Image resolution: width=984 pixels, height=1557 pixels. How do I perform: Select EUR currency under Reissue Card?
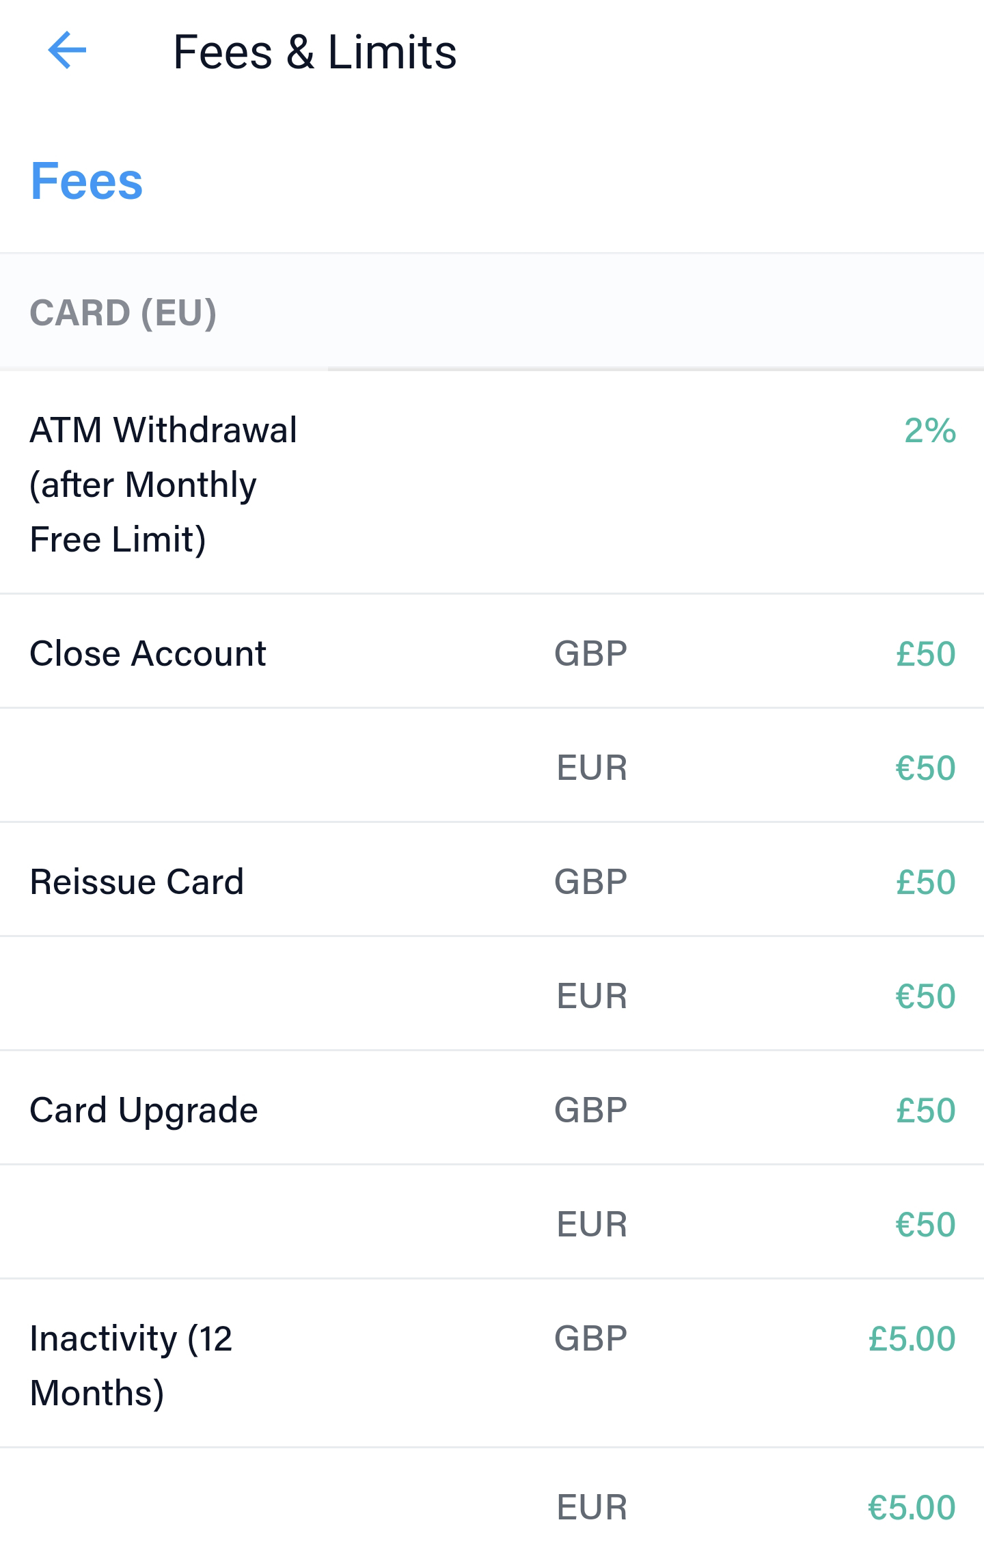592,996
